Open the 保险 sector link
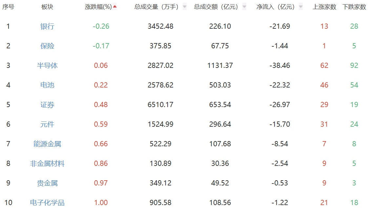This screenshot has width=368, height=208. [x=47, y=46]
